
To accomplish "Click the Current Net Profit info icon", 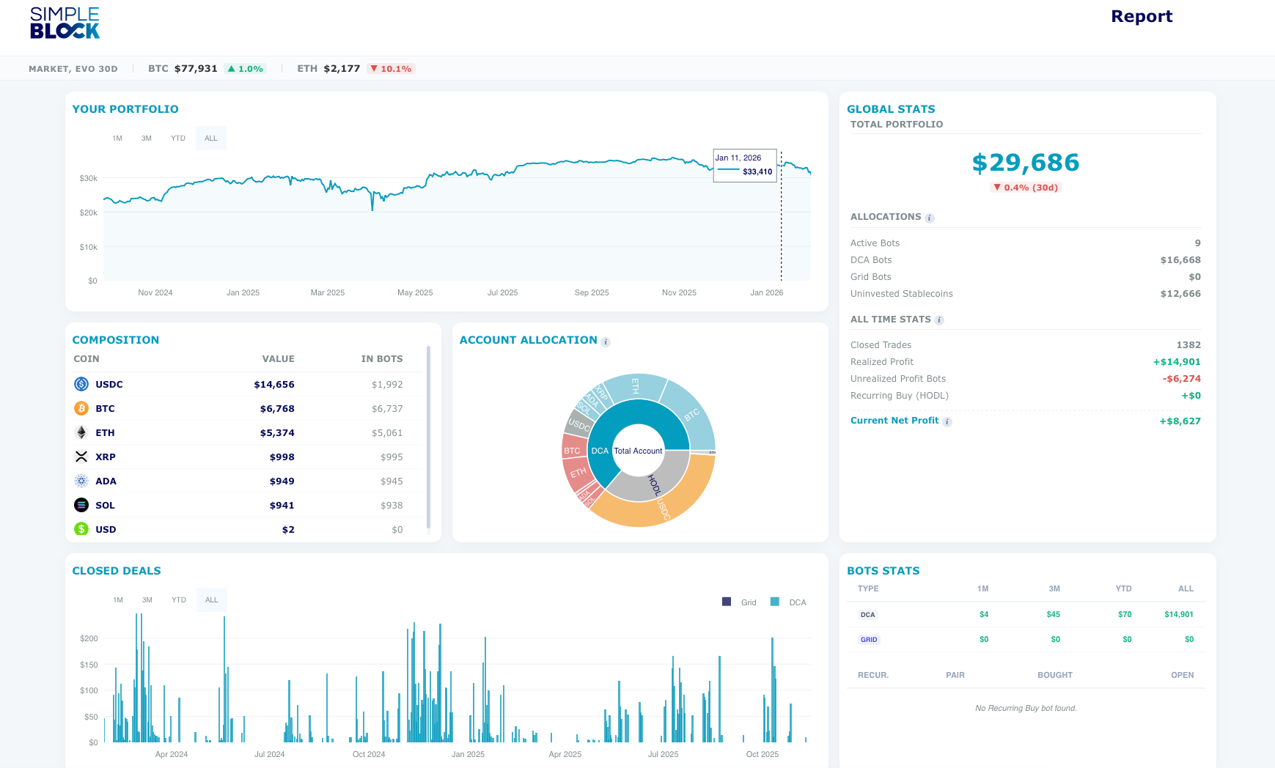I will click(x=947, y=422).
